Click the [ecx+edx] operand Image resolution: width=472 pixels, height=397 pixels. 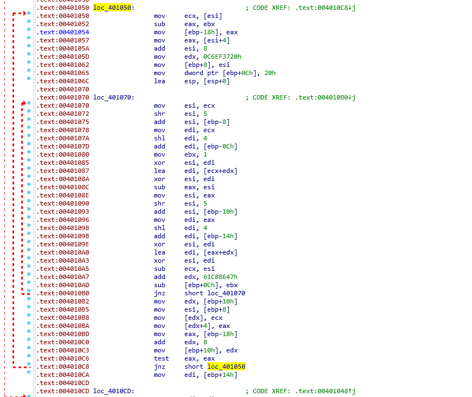point(220,171)
